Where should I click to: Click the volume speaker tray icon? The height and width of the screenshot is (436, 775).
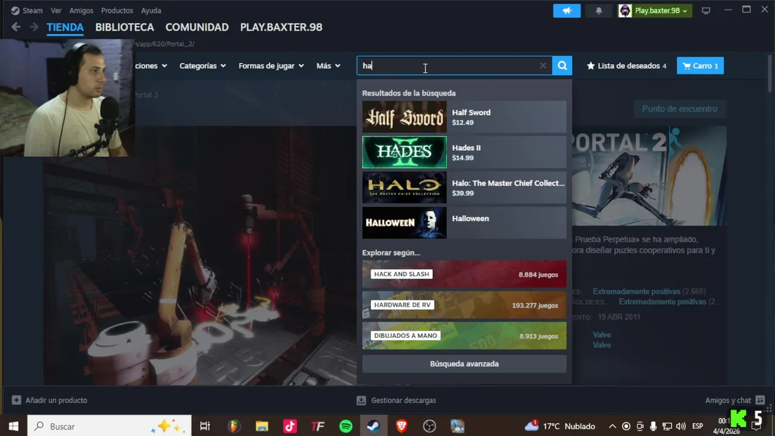681,426
